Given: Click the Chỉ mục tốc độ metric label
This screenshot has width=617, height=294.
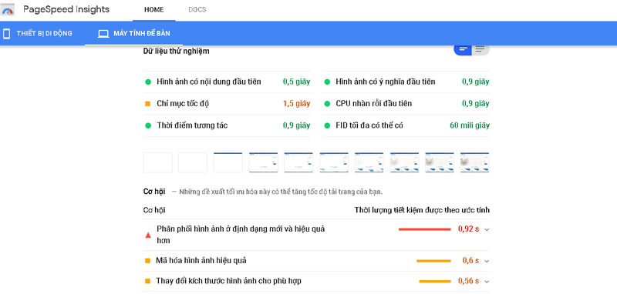Looking at the screenshot, I should pos(183,104).
